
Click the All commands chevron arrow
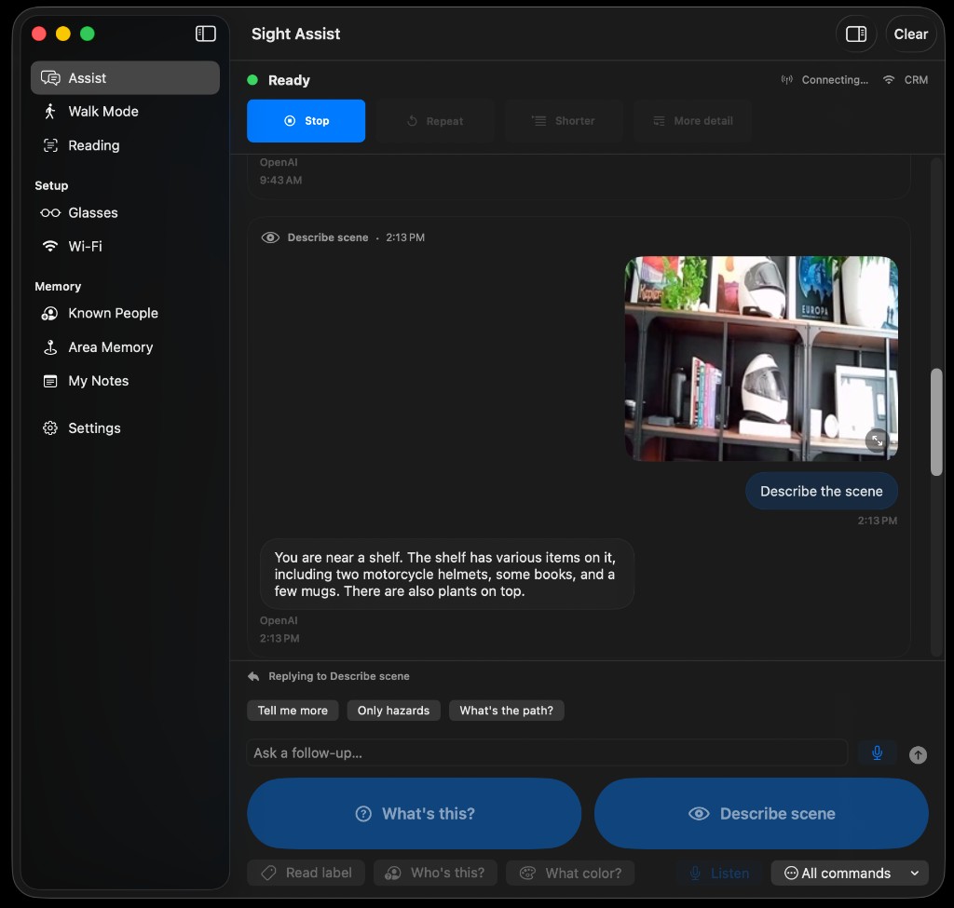(914, 873)
